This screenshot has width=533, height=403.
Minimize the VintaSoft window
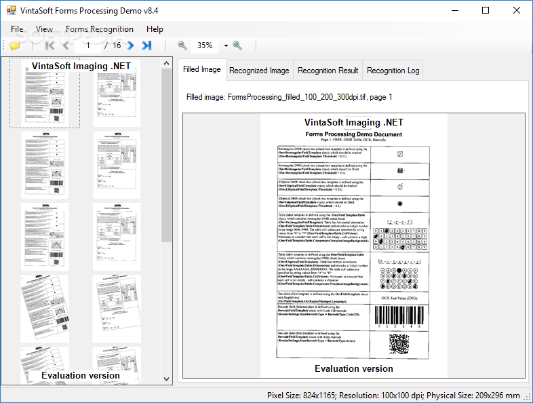point(455,11)
